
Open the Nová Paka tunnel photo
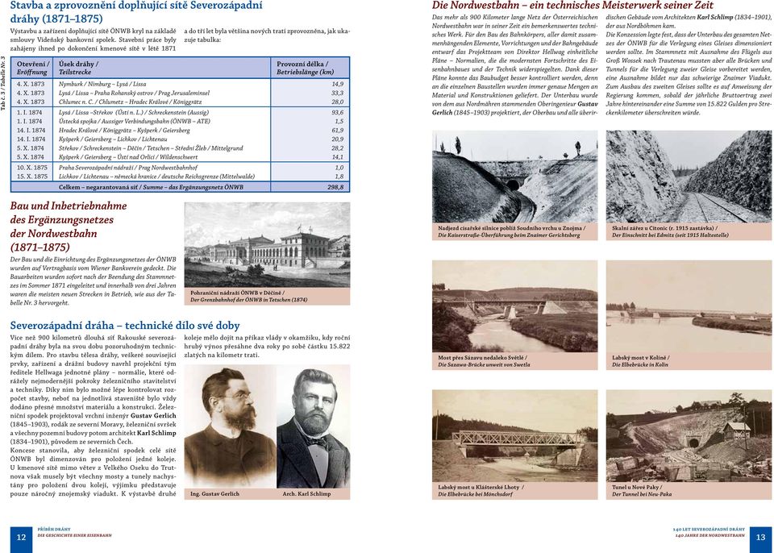[x=689, y=435]
